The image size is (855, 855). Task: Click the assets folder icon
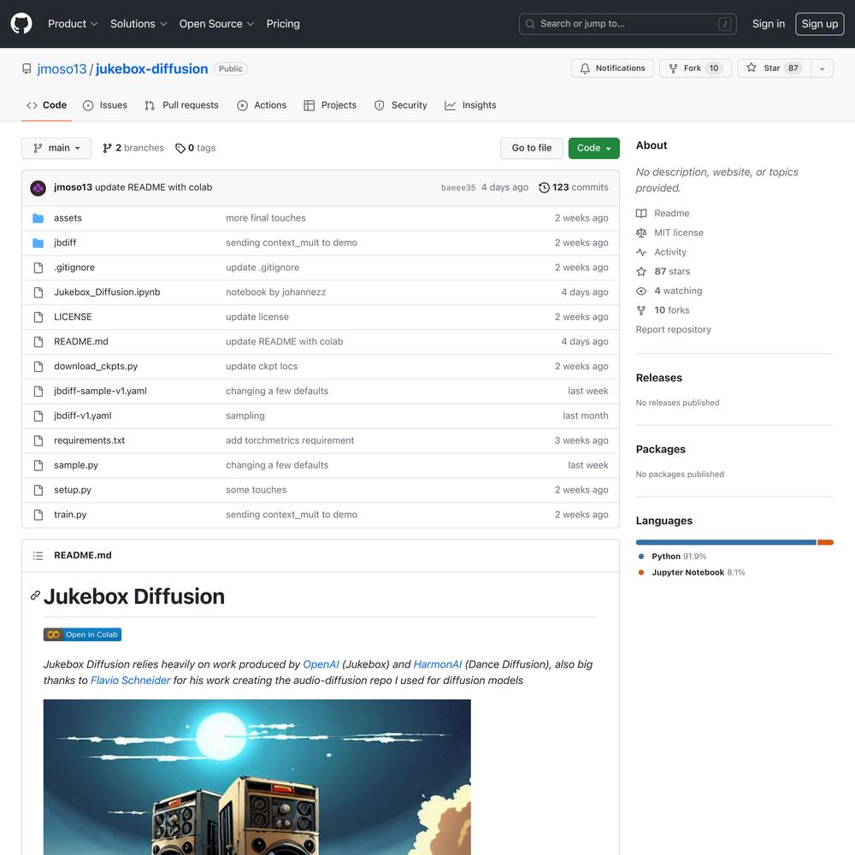(x=38, y=218)
